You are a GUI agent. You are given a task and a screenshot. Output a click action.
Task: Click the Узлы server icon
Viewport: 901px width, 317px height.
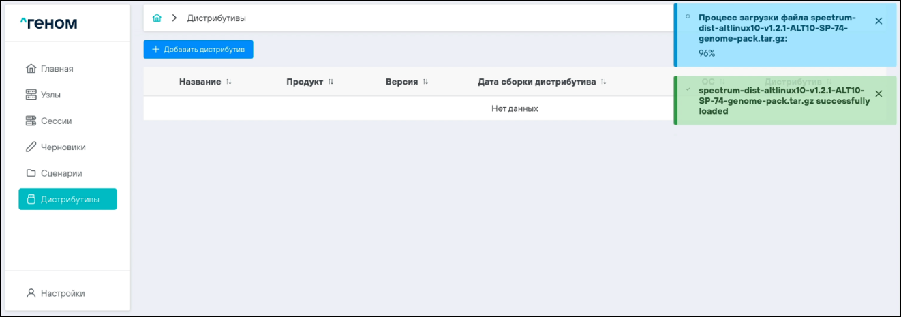click(31, 95)
